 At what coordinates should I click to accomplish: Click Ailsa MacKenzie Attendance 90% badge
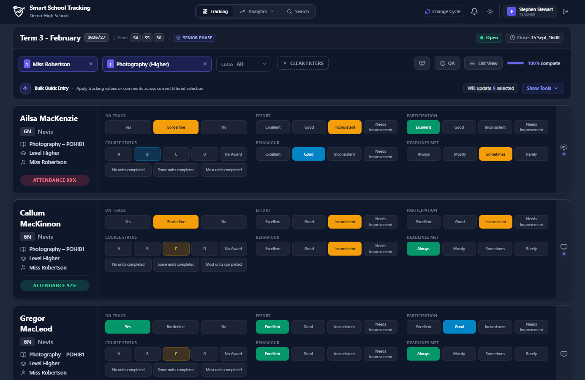(55, 180)
